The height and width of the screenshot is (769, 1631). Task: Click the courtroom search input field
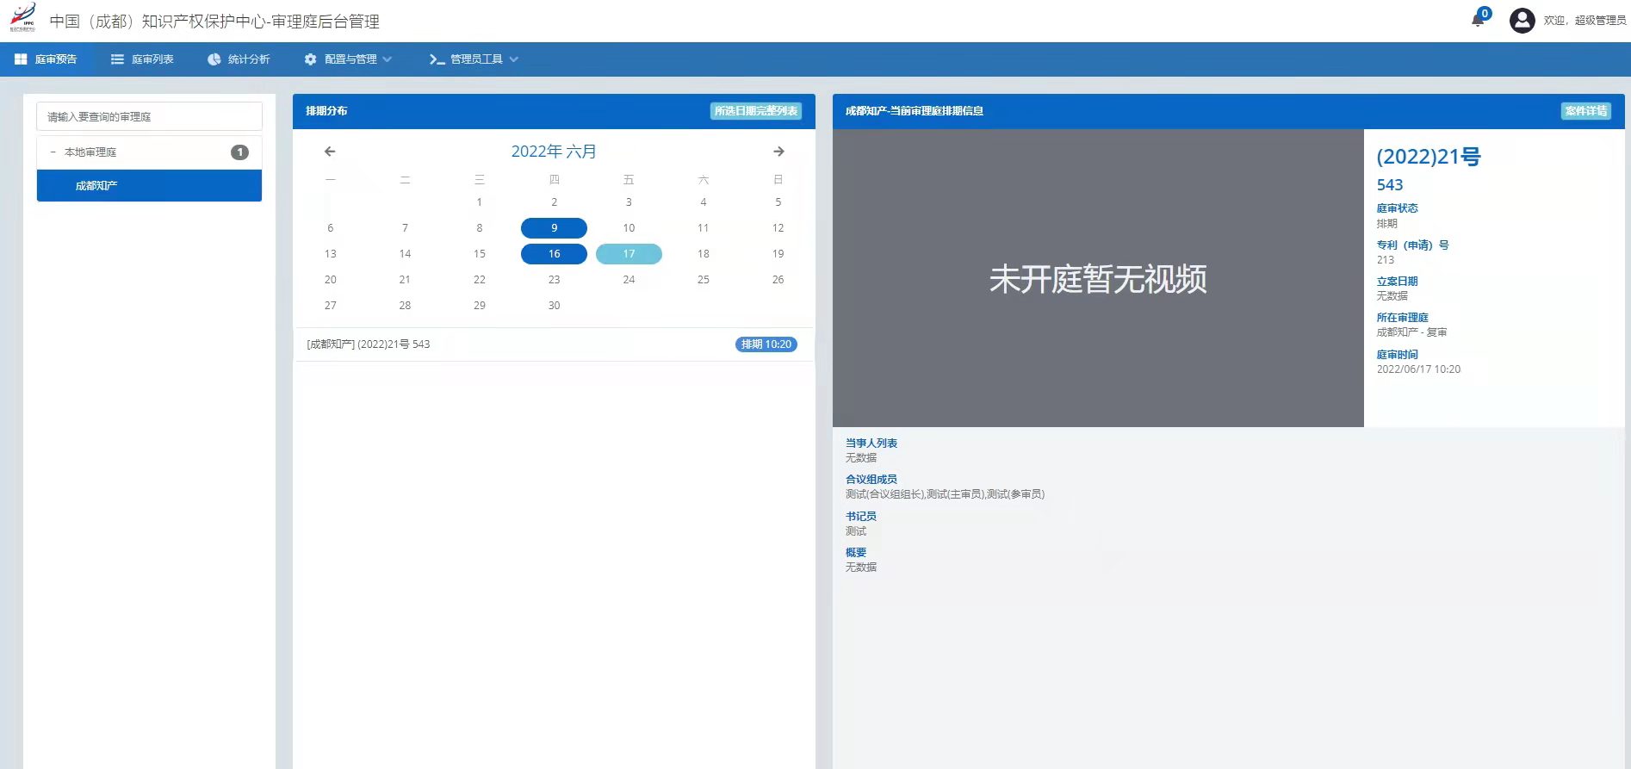(149, 117)
